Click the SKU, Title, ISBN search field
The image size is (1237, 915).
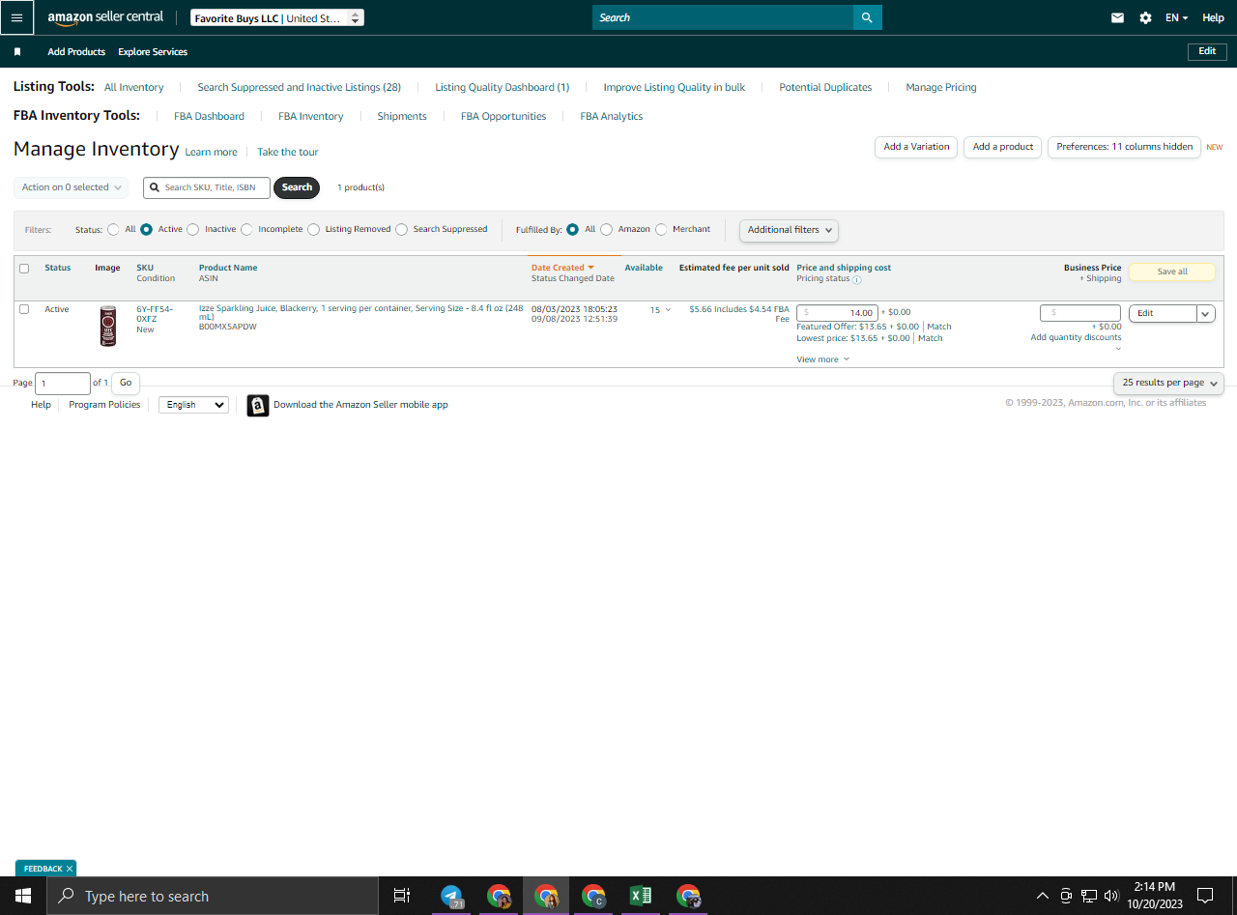(207, 187)
